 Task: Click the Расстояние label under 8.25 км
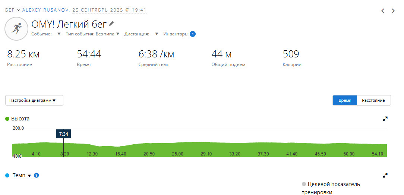click(x=19, y=65)
